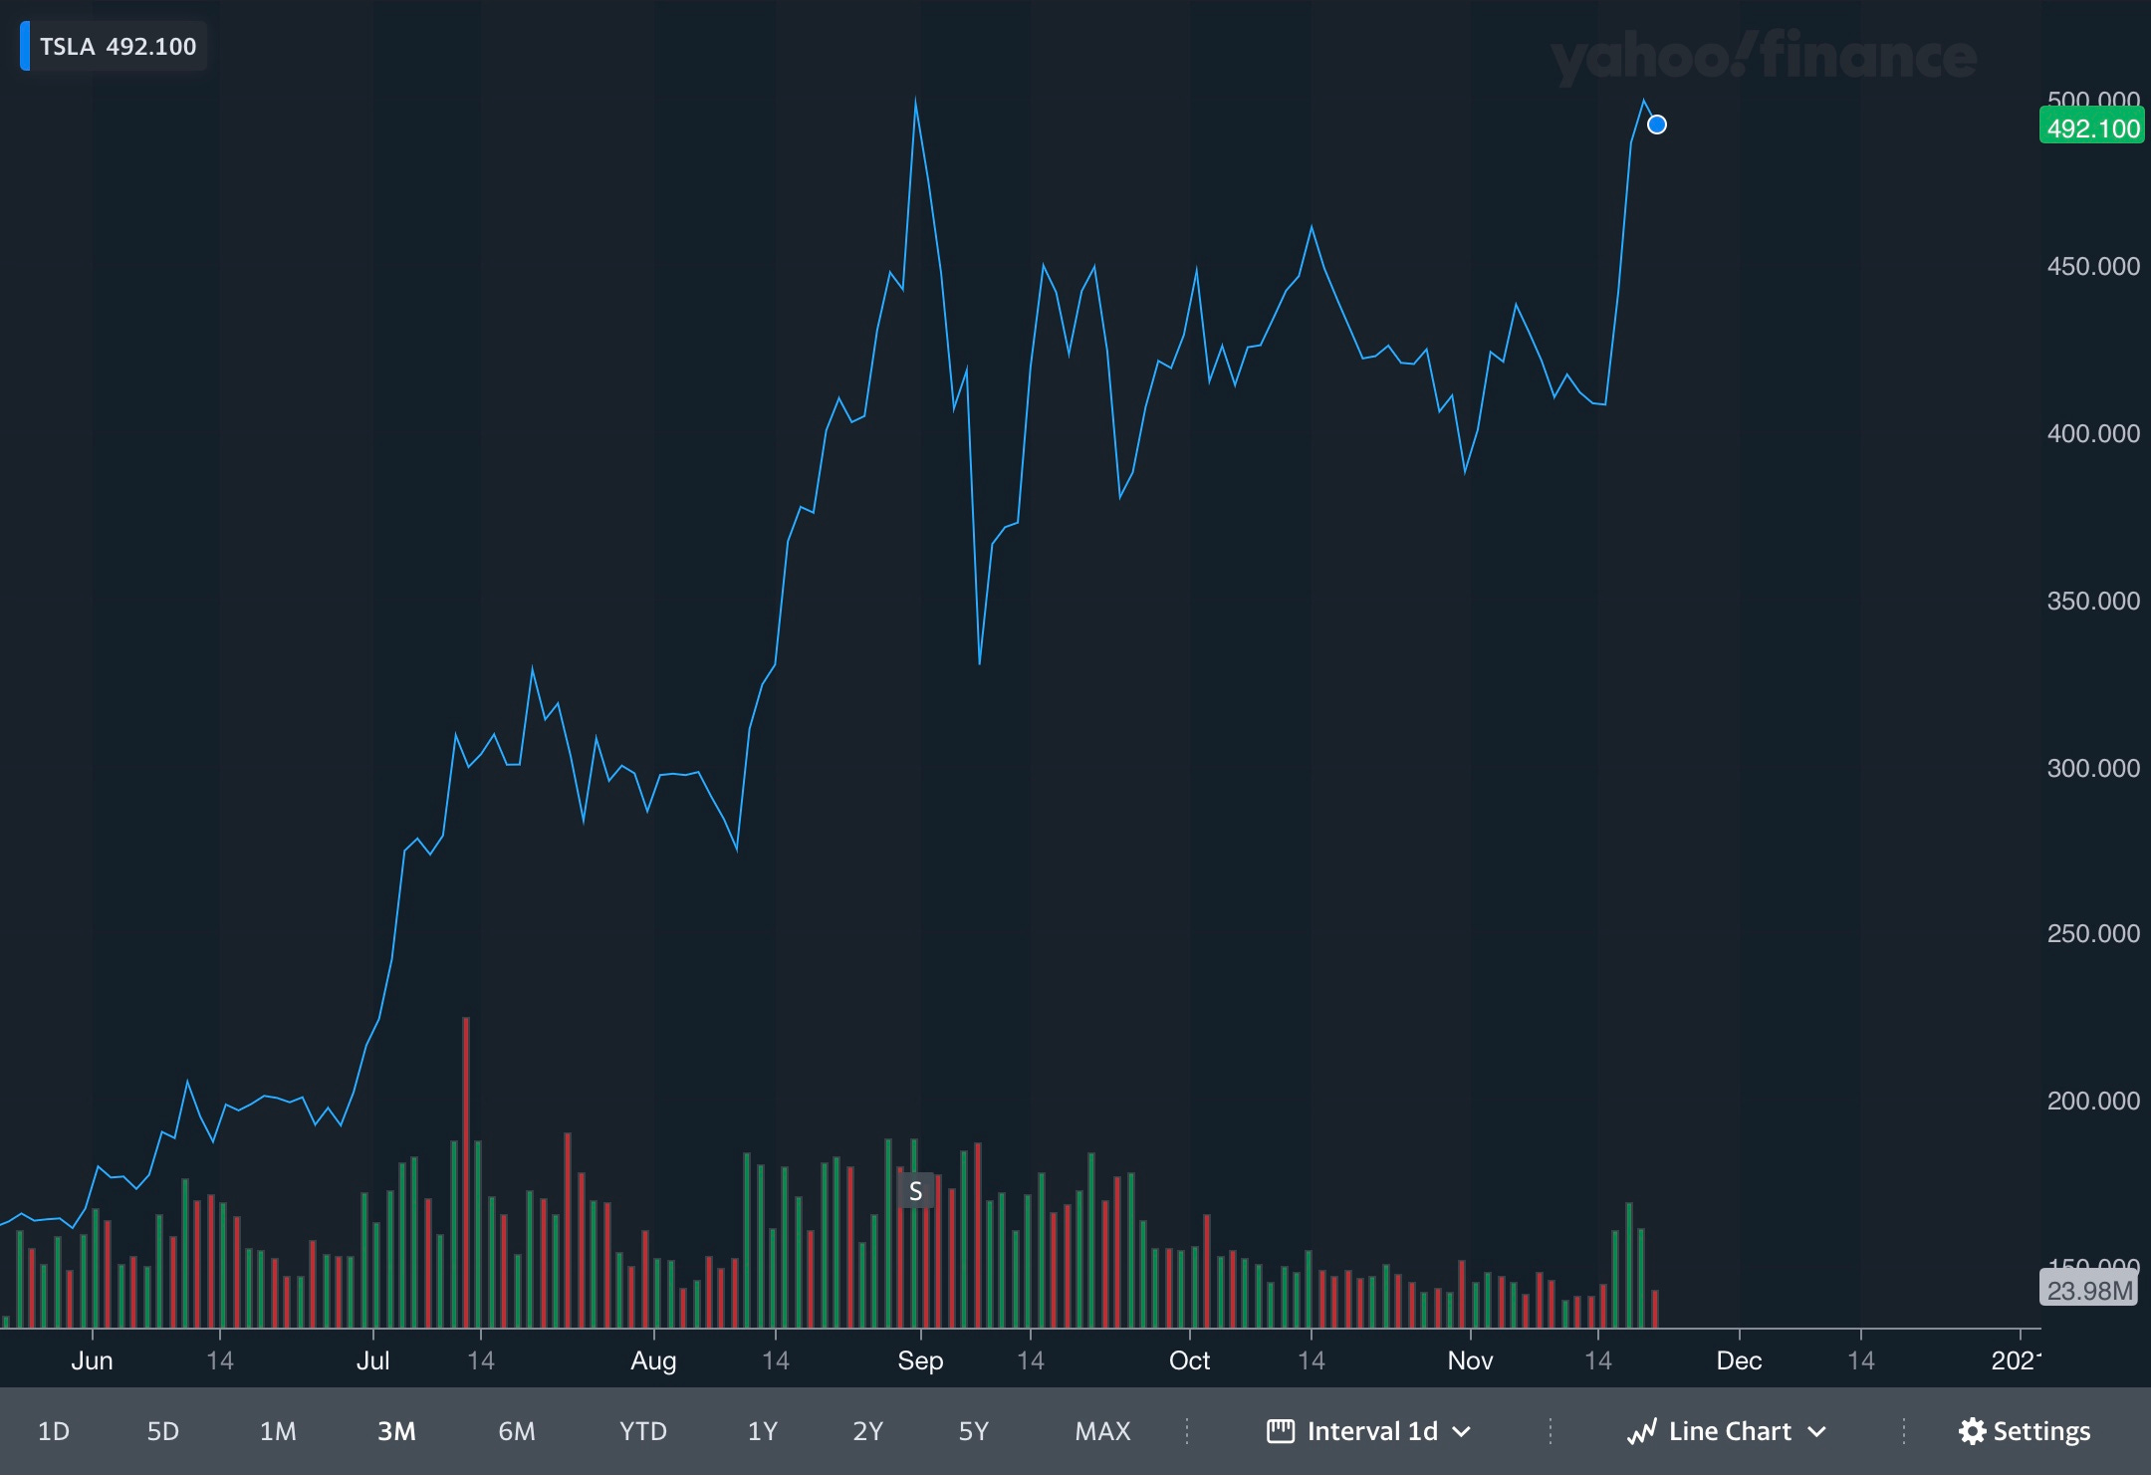Image resolution: width=2151 pixels, height=1475 pixels.
Task: Open the Line Chart type dropdown
Action: 1727,1431
